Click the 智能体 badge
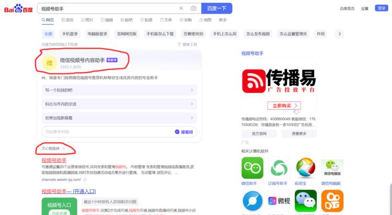 pyautogui.click(x=112, y=60)
